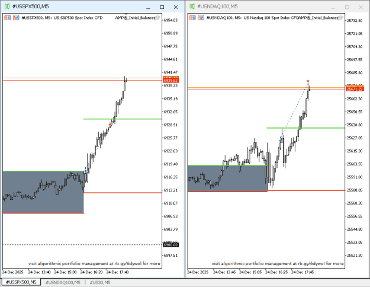370x287 pixels.
Task: Click the shaded initial balance box in USSPX500 chart
Action: 43,192
